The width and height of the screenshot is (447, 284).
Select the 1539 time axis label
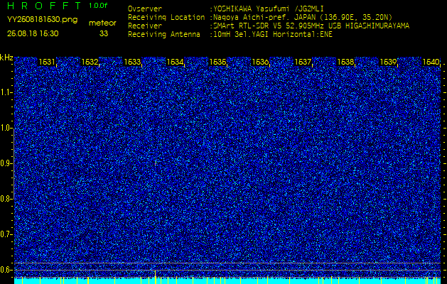pos(389,62)
